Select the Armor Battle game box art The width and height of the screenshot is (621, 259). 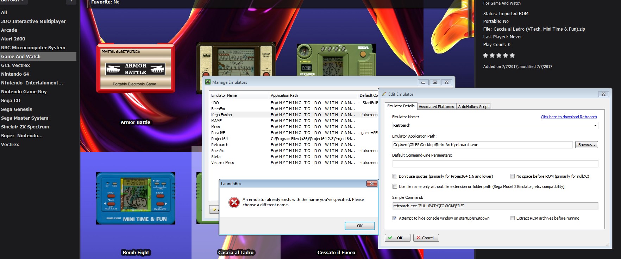click(x=136, y=68)
